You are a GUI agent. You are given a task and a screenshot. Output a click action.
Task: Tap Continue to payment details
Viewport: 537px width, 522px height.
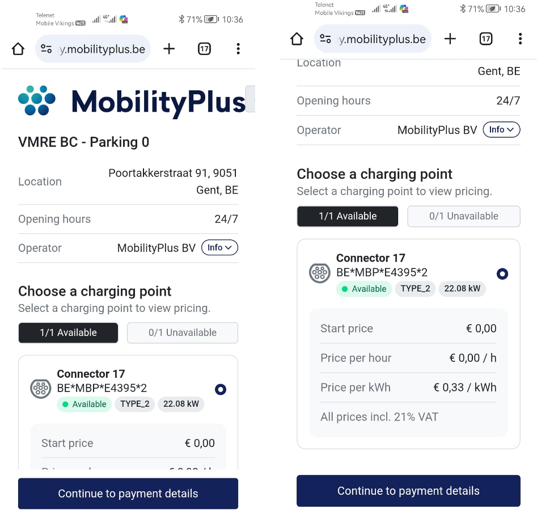point(128,494)
